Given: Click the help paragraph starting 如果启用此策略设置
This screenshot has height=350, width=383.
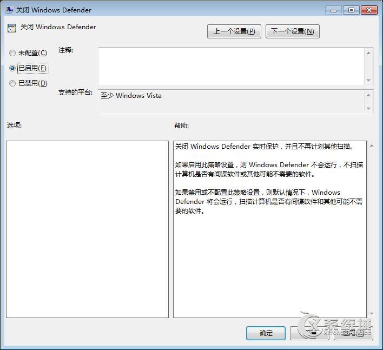Looking at the screenshot, I should point(269,169).
